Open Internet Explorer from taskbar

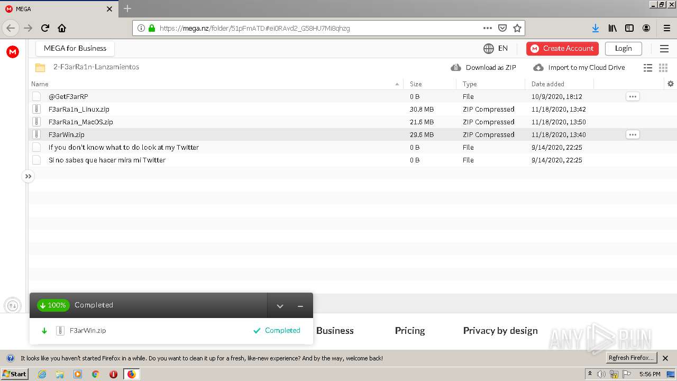pyautogui.click(x=42, y=374)
